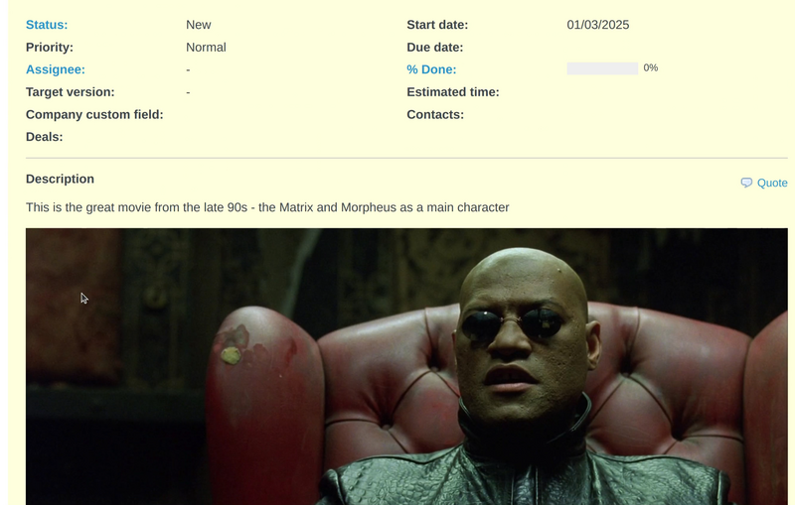Click the Quote link text

[772, 184]
